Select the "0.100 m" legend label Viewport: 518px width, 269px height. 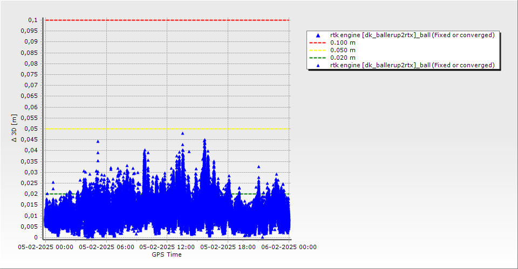(x=343, y=43)
